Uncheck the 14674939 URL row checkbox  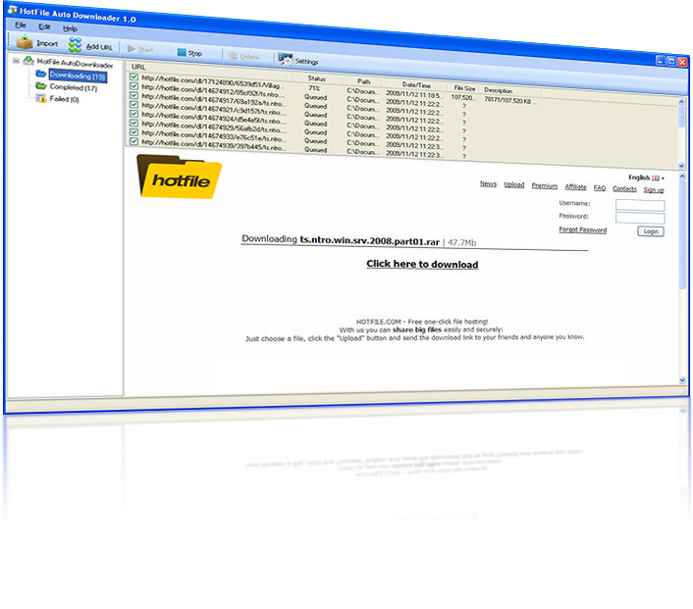coord(133,141)
